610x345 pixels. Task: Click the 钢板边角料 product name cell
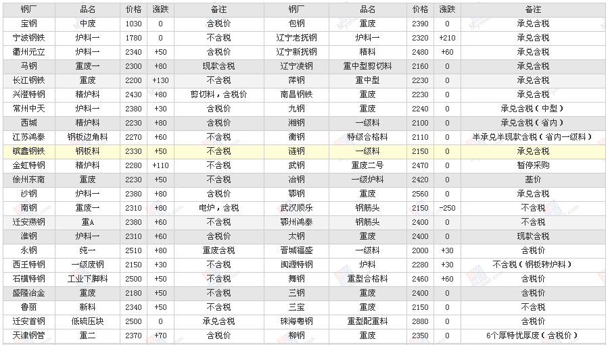87,137
